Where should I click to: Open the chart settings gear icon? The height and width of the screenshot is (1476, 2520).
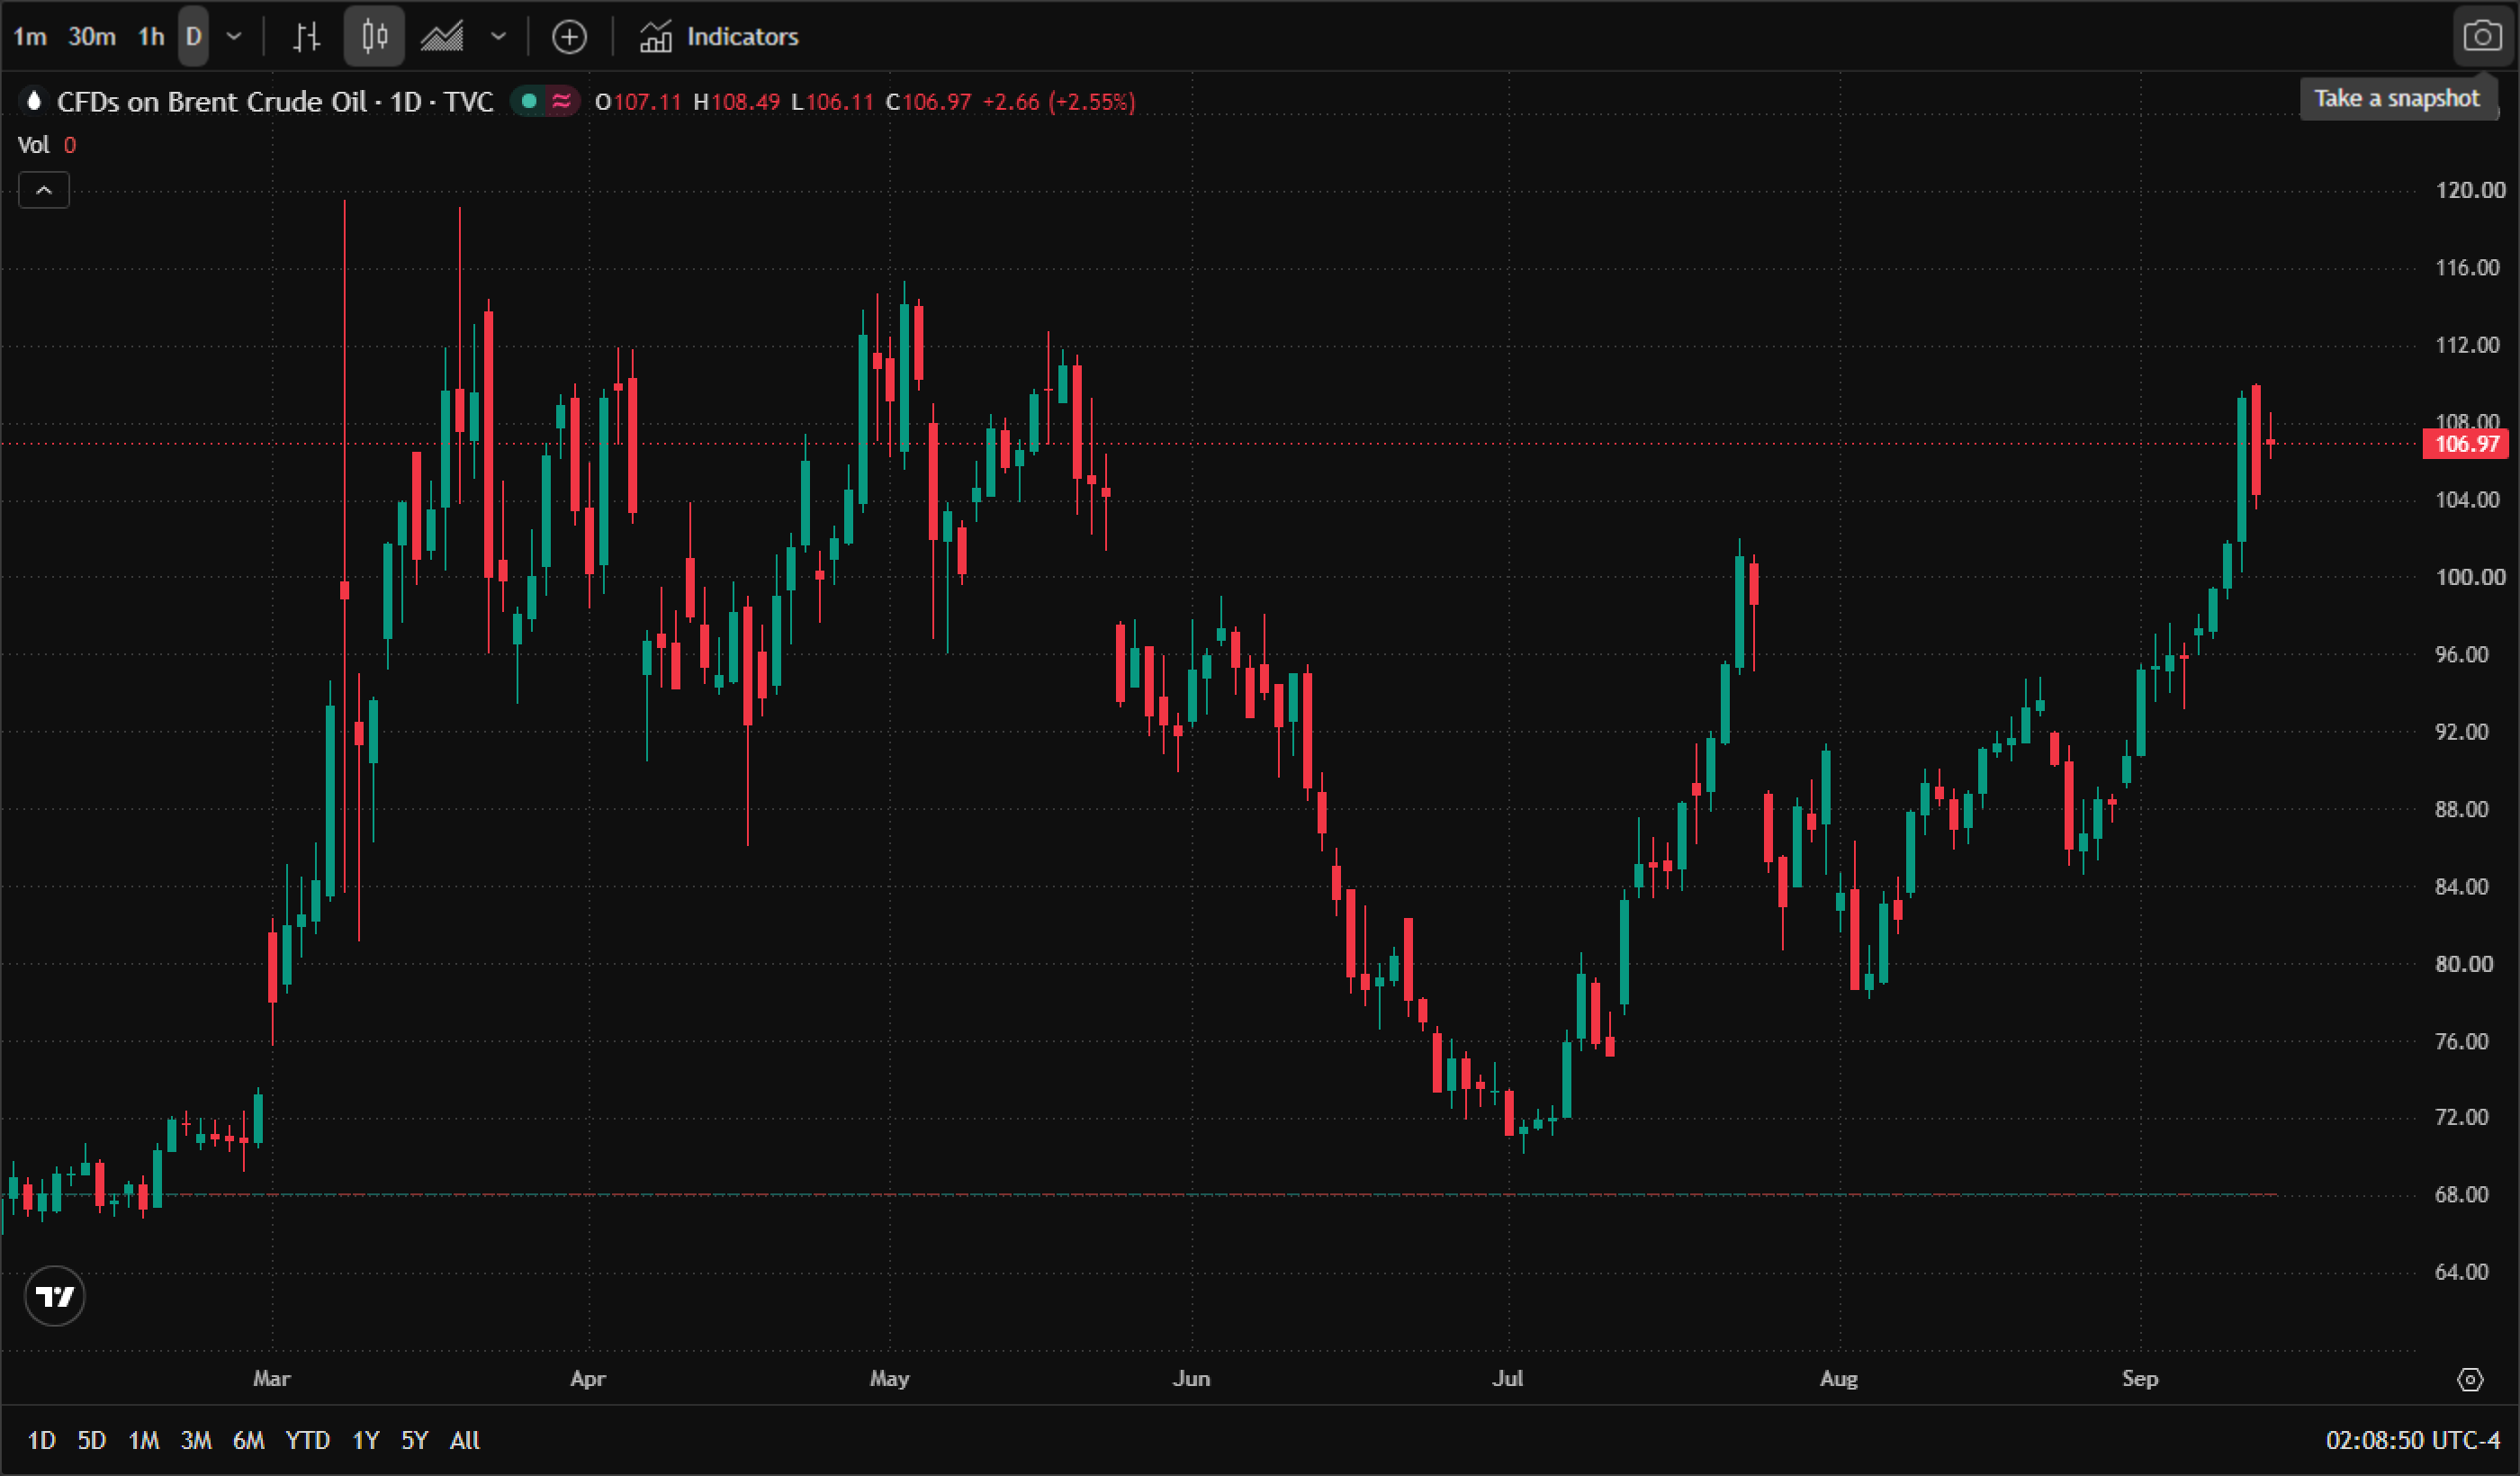(x=2470, y=1380)
